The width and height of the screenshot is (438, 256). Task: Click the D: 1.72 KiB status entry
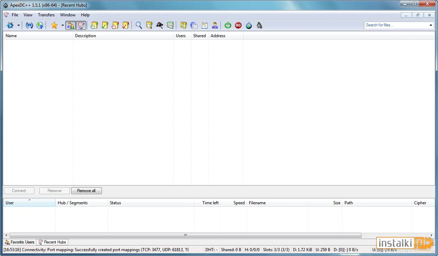point(303,250)
